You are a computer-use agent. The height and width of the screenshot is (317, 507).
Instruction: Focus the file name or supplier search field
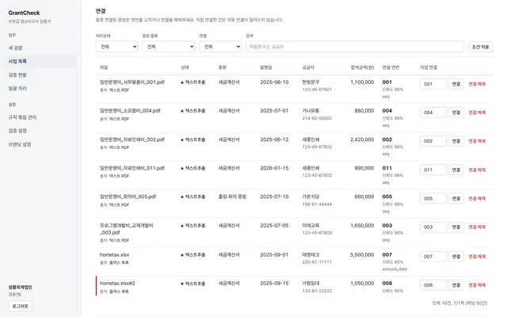pos(355,47)
